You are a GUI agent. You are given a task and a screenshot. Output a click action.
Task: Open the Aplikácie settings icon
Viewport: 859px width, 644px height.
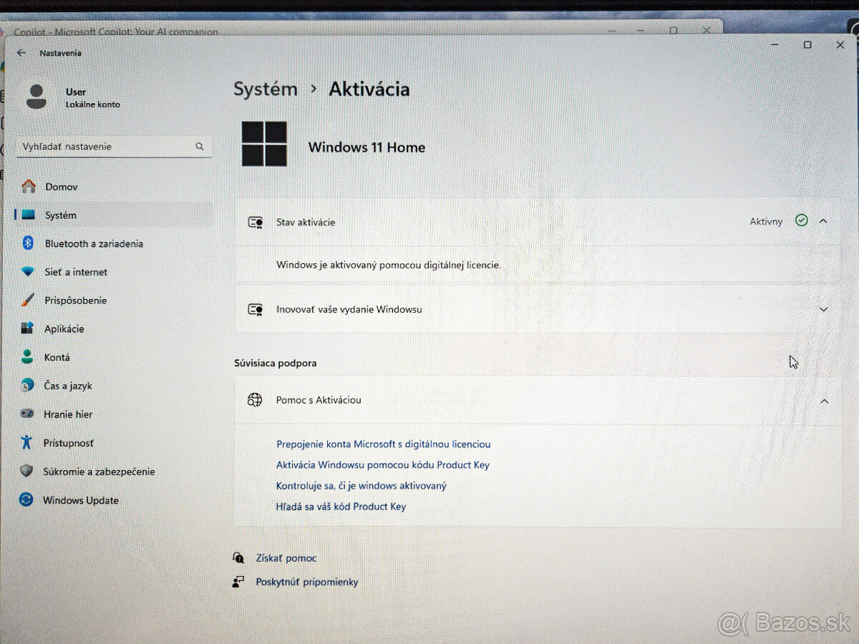(x=27, y=328)
